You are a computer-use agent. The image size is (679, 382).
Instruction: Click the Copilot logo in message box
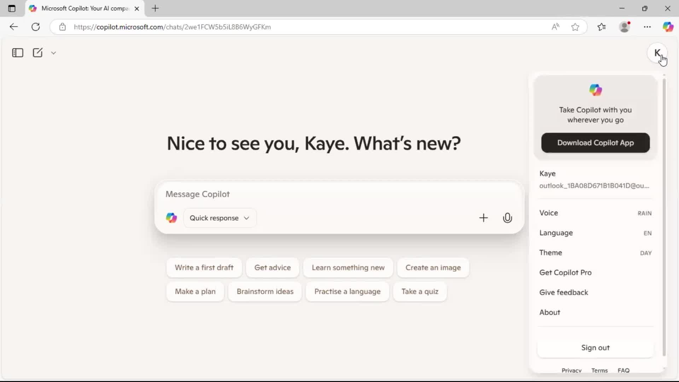(172, 218)
